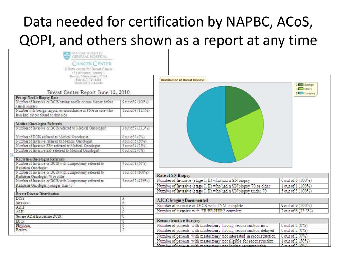
Task: Click the '4 out of 8 (50%)' value
Action: click(x=134, y=163)
